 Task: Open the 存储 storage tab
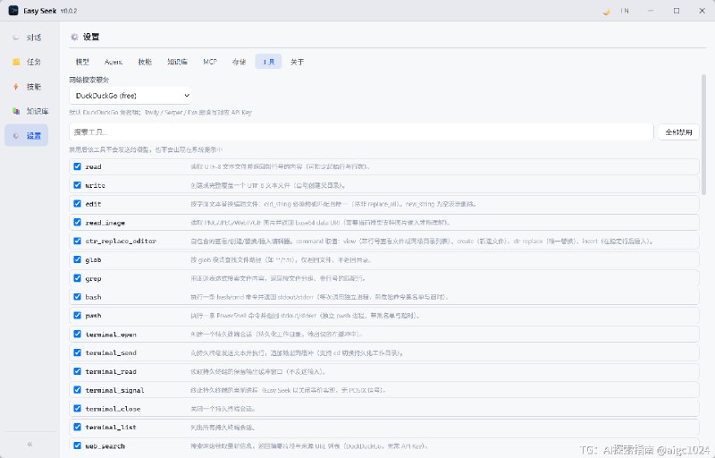239,62
